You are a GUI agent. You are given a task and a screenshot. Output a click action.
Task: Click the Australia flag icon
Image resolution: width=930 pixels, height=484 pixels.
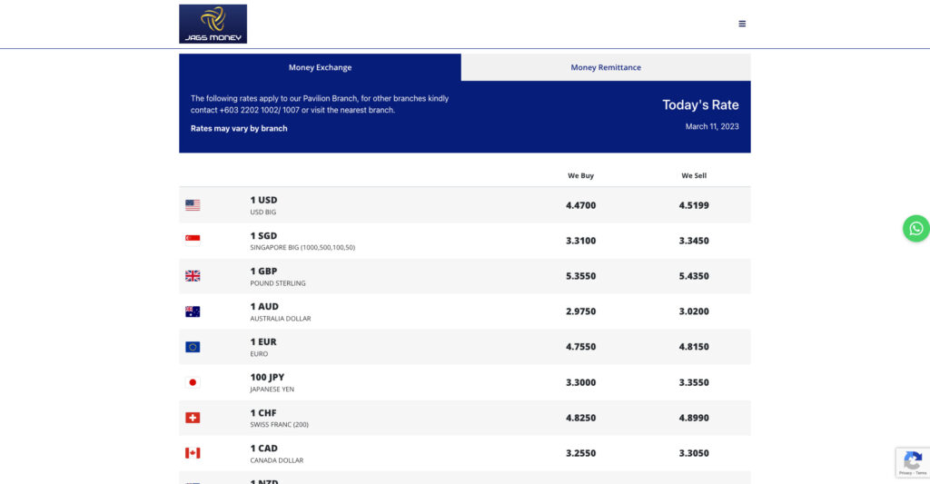pos(193,311)
